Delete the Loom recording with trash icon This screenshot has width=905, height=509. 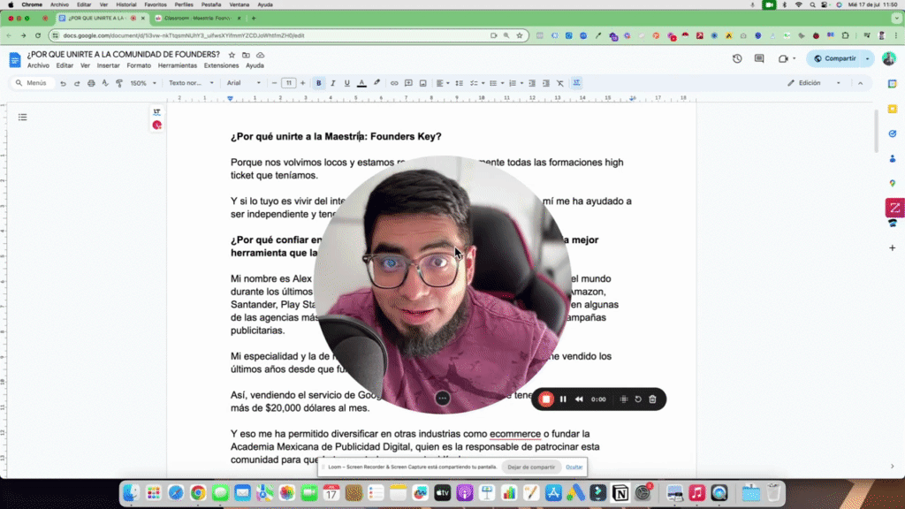[652, 399]
